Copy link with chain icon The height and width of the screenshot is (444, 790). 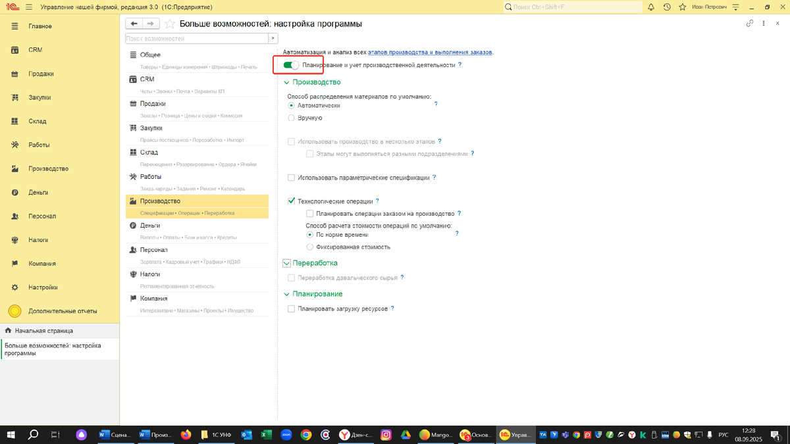pyautogui.click(x=749, y=23)
